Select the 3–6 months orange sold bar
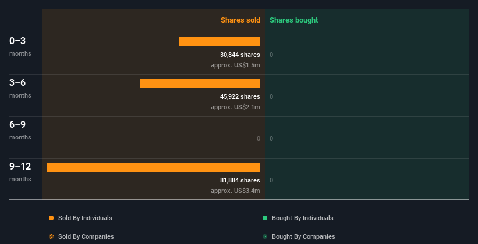 (x=200, y=84)
